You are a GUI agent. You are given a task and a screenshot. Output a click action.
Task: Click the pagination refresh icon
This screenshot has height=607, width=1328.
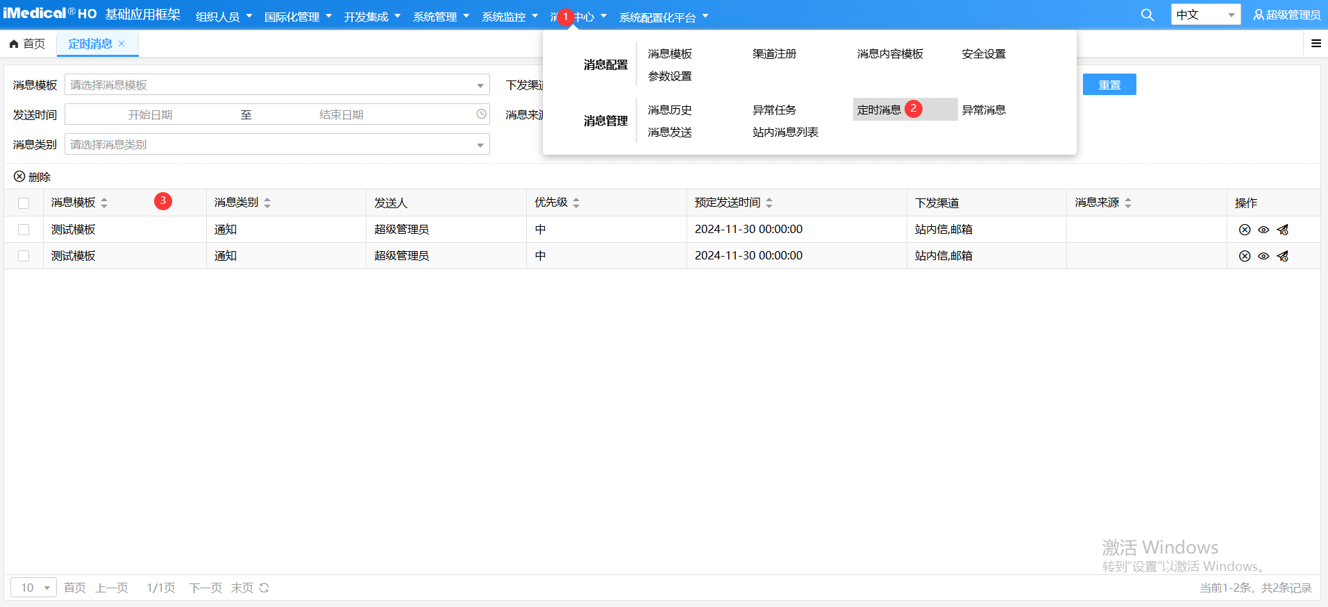point(264,588)
